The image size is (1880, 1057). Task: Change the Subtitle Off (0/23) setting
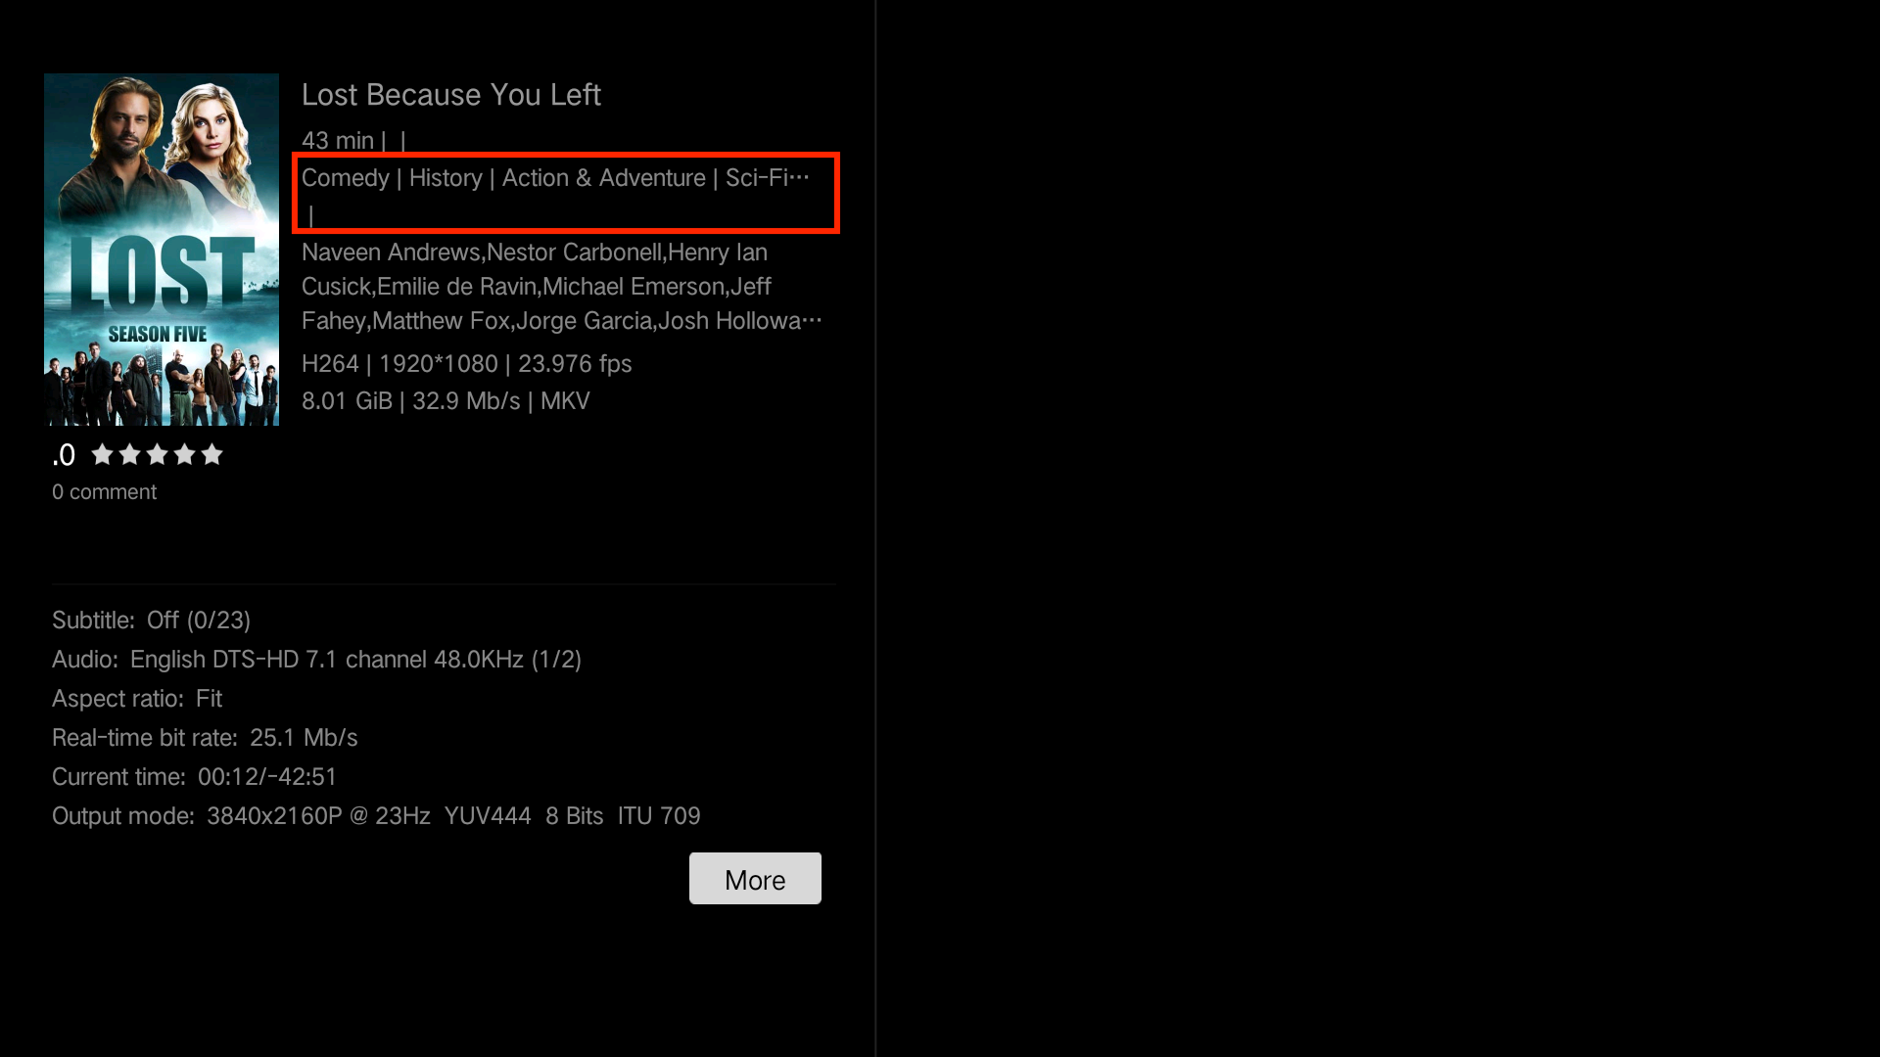(151, 620)
